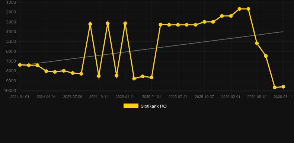
Task: Click the 2025-01-14 x-axis date label
Action: coord(125,97)
